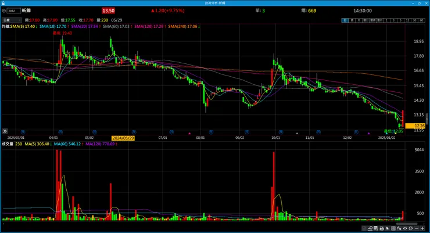Click the MA(5) 306.40 volume legend
The width and height of the screenshot is (430, 233).
(x=38, y=144)
